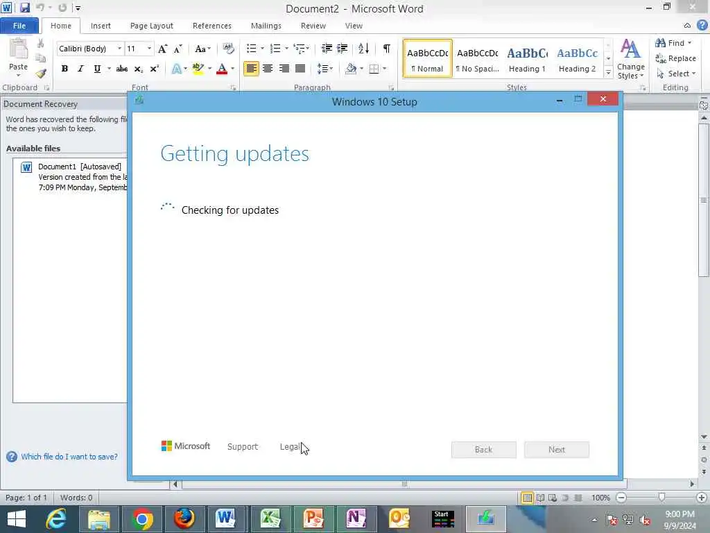Open the File tab
The width and height of the screenshot is (710, 533).
click(x=19, y=26)
